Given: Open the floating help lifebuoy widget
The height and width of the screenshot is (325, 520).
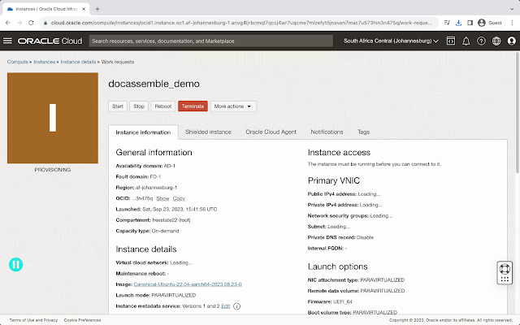Looking at the screenshot, I should 505,273.
